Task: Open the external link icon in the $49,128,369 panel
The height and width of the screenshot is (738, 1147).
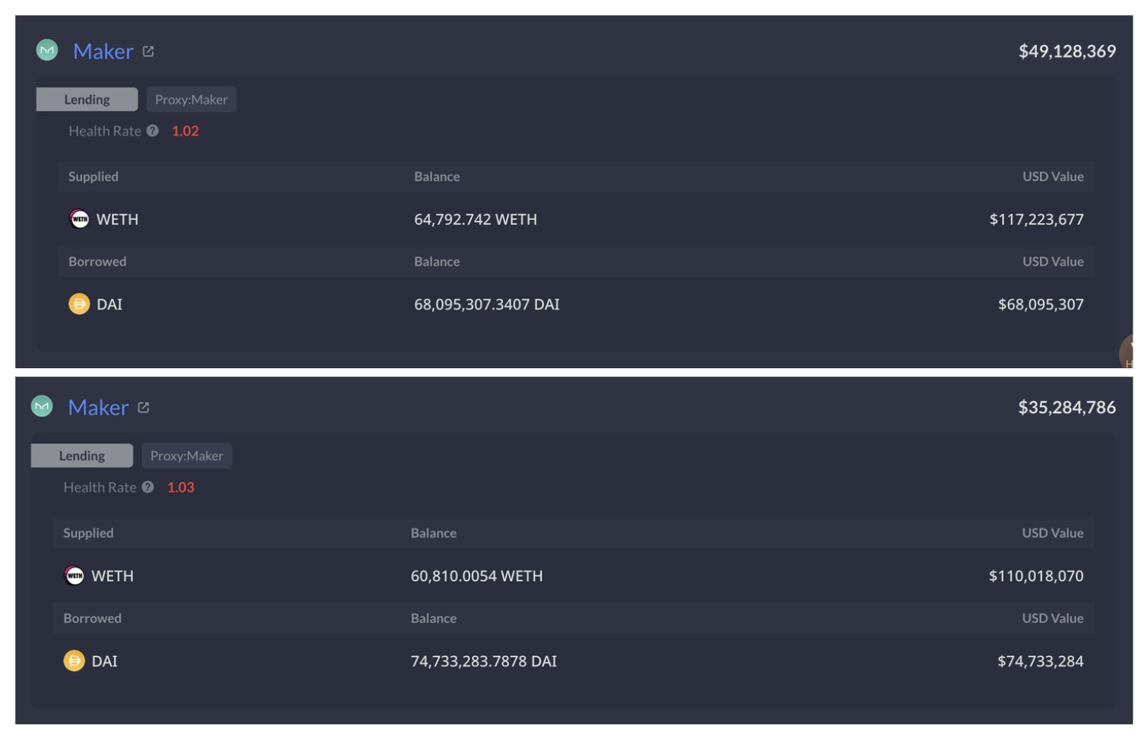Action: pyautogui.click(x=148, y=52)
